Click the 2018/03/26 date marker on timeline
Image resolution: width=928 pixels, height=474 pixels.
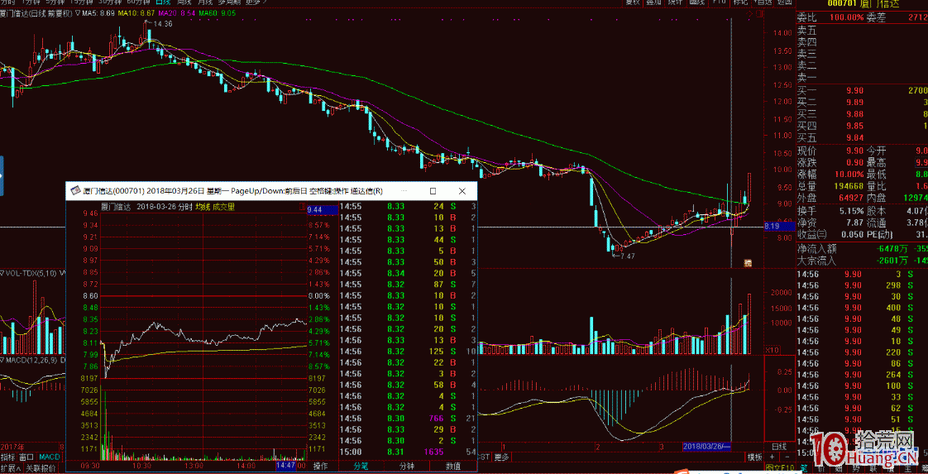707,446
